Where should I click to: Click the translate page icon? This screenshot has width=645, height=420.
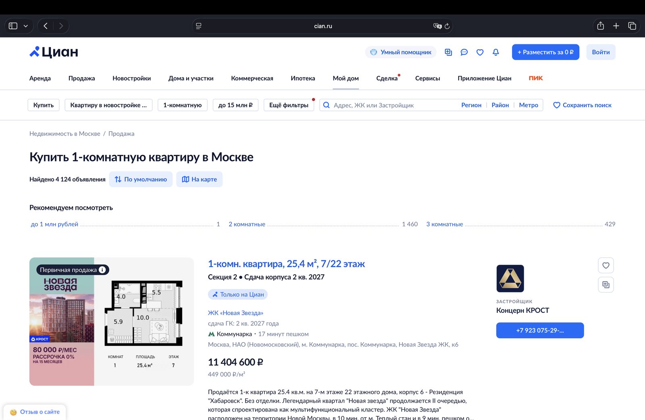[437, 26]
